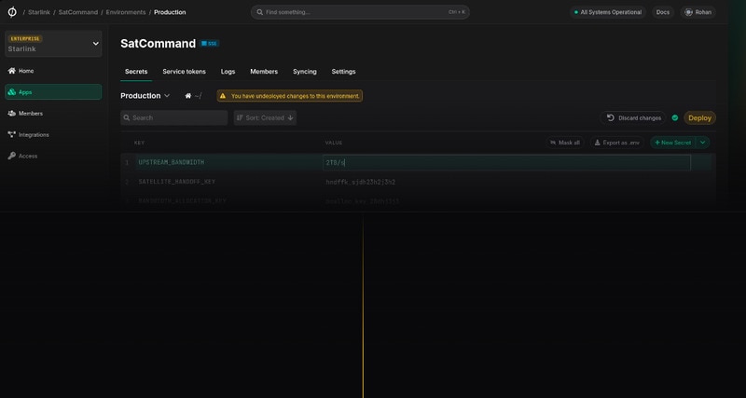Viewport: 746px width, 398px height.
Task: Discard changes to the environment
Action: click(x=633, y=118)
